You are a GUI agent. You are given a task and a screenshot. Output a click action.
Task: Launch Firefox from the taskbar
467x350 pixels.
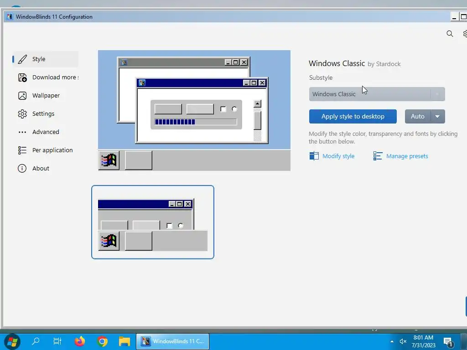79,341
